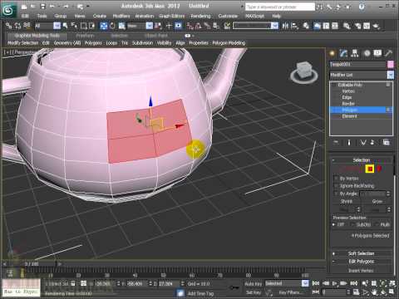Open the Create menu
Viewport: 399px width, 299px height.
tap(100, 16)
